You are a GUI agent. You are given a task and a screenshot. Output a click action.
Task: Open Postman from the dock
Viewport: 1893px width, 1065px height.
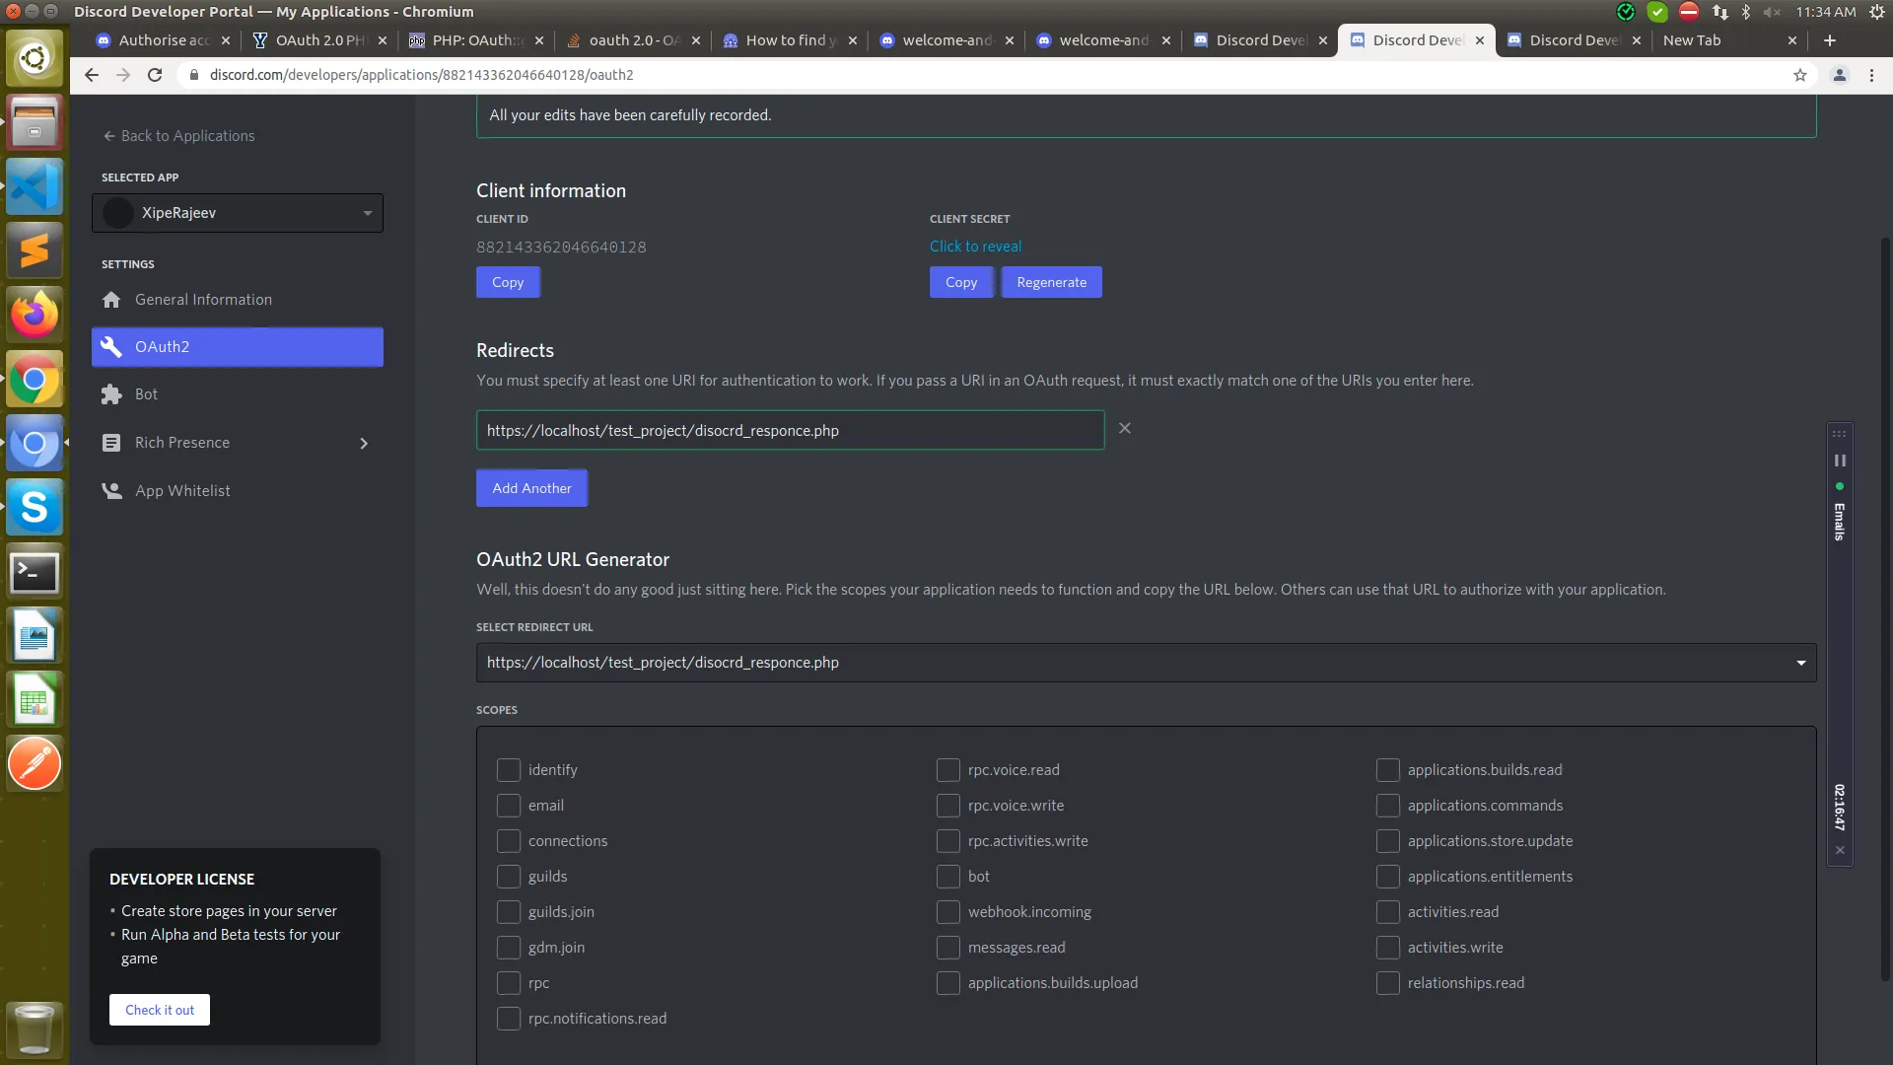[x=35, y=763]
